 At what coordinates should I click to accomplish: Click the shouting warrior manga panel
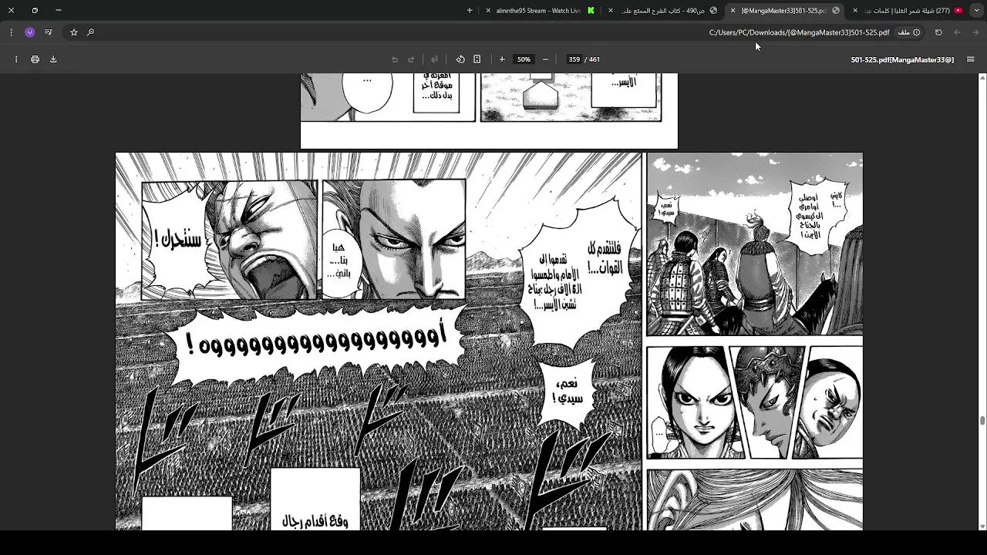pyautogui.click(x=230, y=240)
